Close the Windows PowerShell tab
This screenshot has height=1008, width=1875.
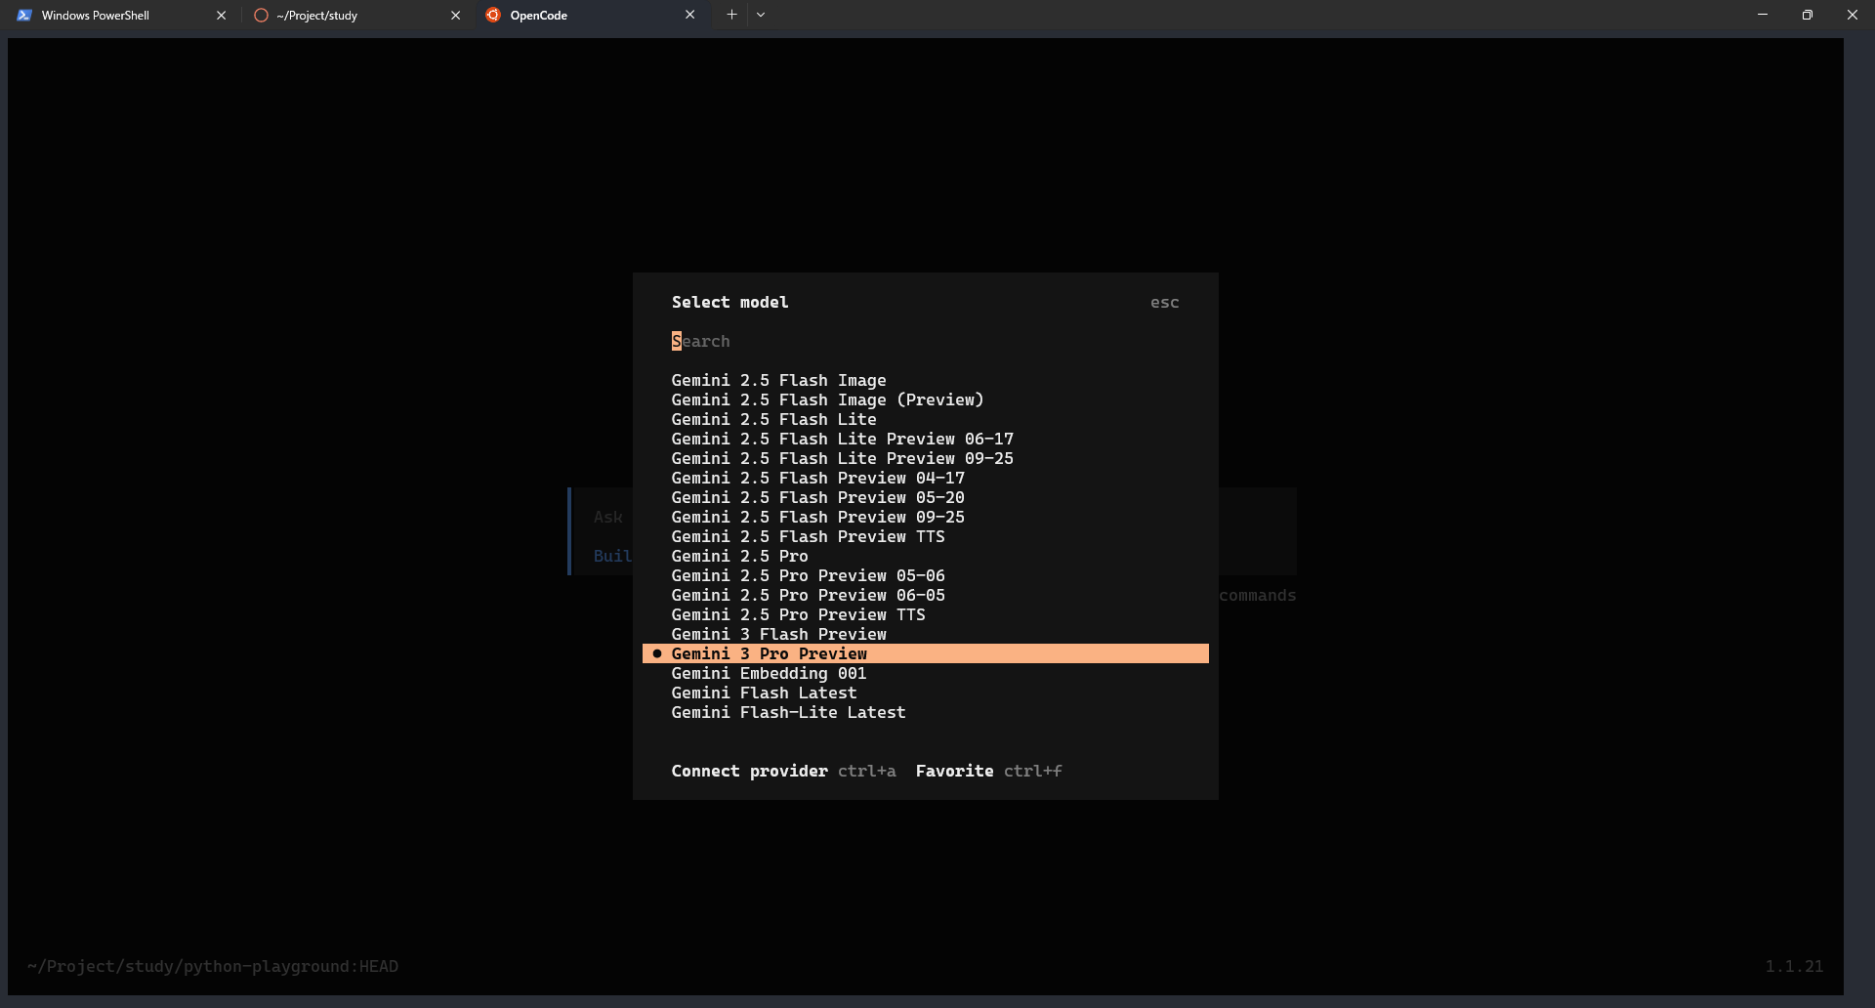coord(221,16)
